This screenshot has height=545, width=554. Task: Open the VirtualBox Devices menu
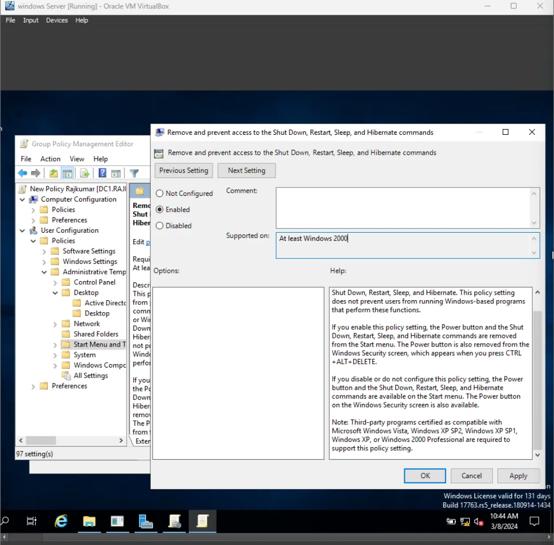(x=56, y=20)
